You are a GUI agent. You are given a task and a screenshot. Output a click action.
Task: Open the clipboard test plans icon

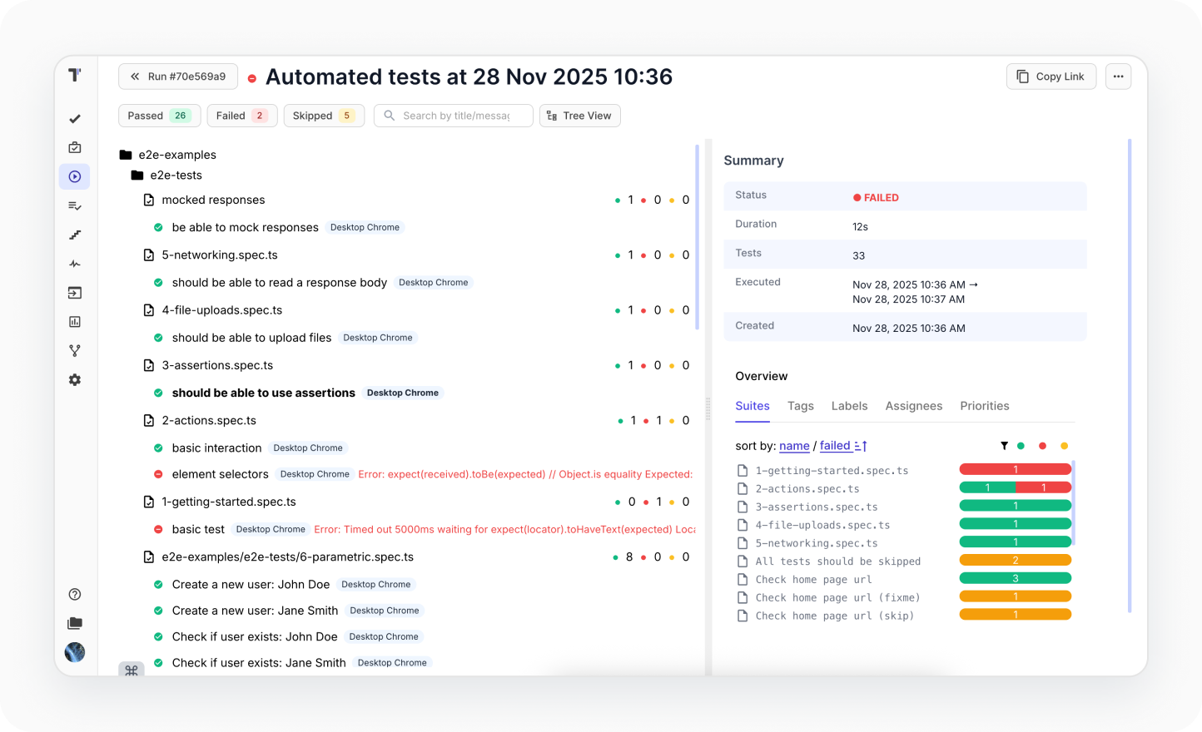(x=75, y=147)
